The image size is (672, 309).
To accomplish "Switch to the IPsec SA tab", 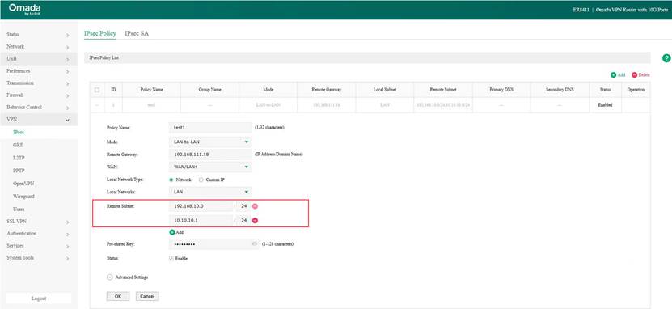I will 137,33.
